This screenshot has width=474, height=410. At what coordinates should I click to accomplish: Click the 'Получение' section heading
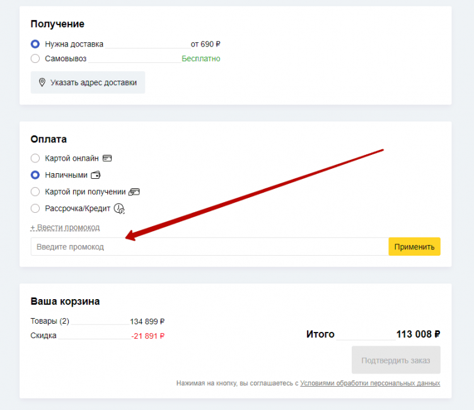coord(57,24)
